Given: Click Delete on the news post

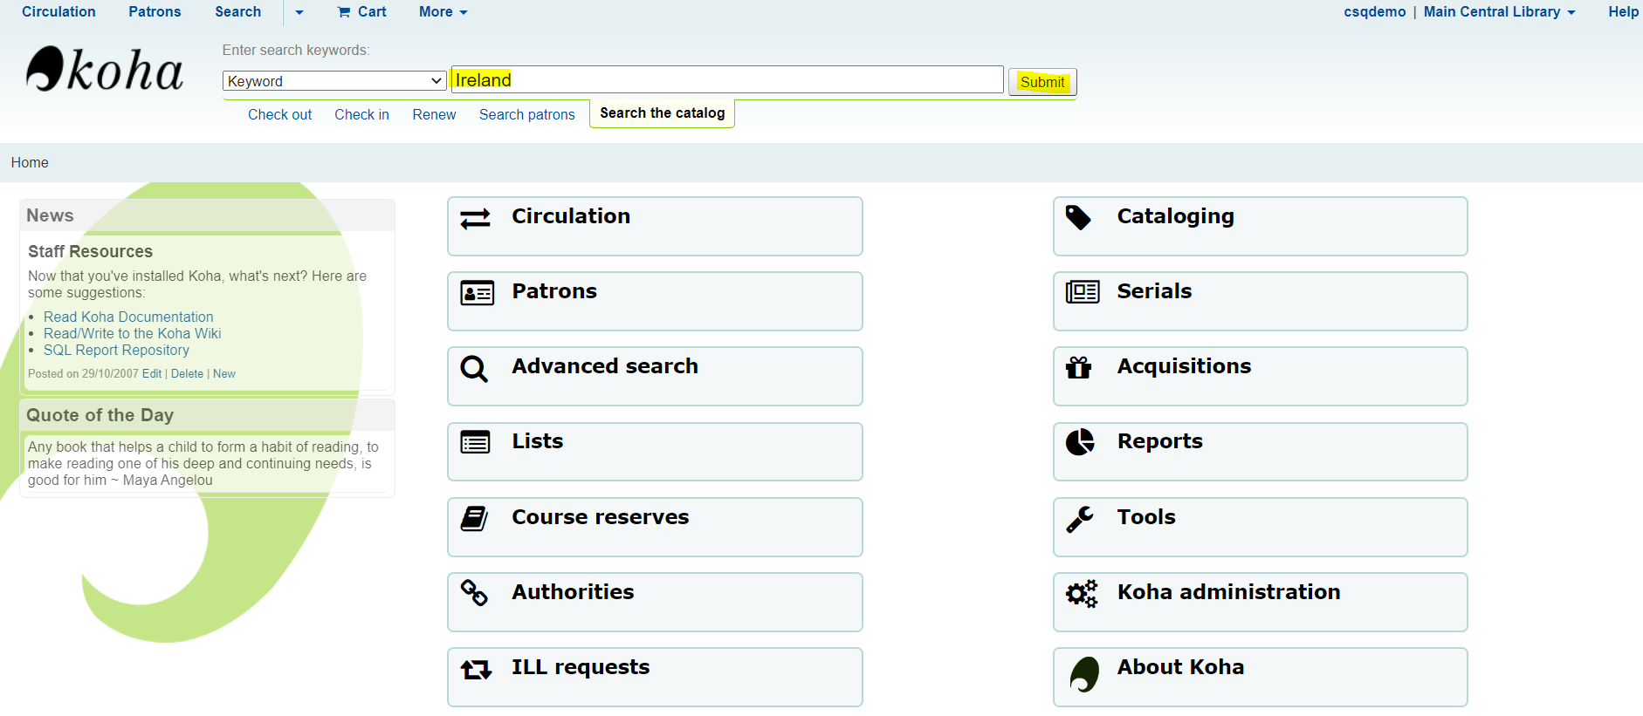Looking at the screenshot, I should coord(187,374).
